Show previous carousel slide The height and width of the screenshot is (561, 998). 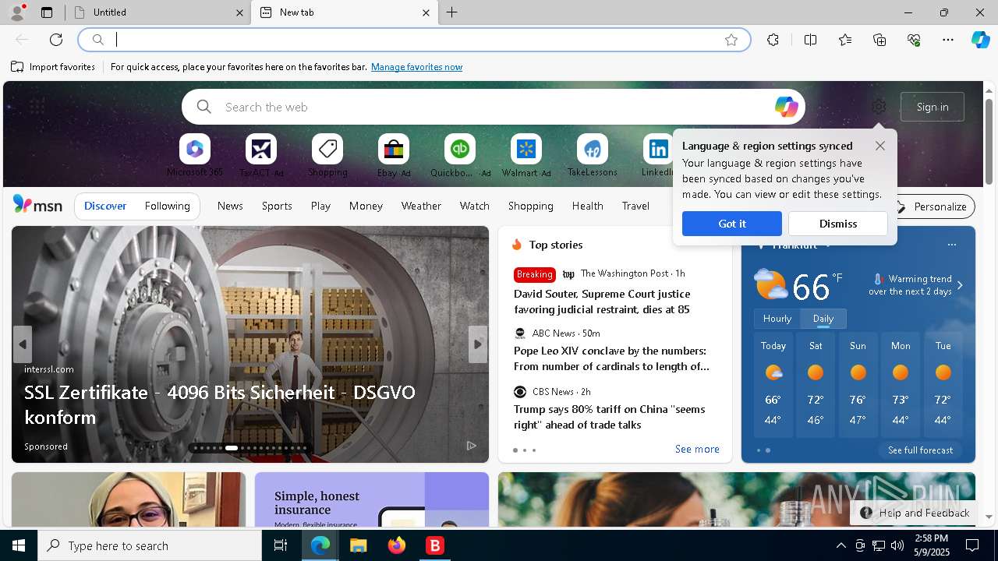(x=23, y=344)
